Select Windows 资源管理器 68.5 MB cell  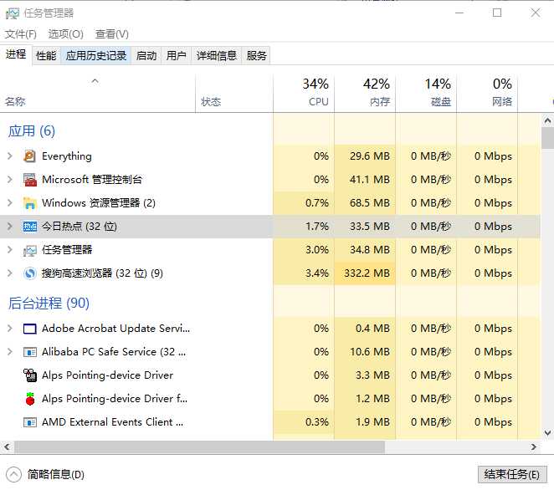(x=365, y=202)
